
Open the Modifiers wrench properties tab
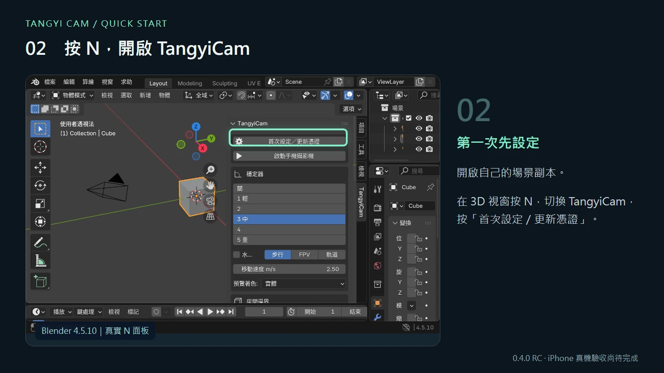click(x=378, y=317)
